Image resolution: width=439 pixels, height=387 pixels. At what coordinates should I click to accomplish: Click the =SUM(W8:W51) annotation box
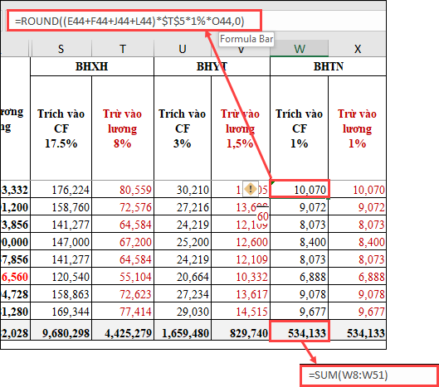pos(369,375)
